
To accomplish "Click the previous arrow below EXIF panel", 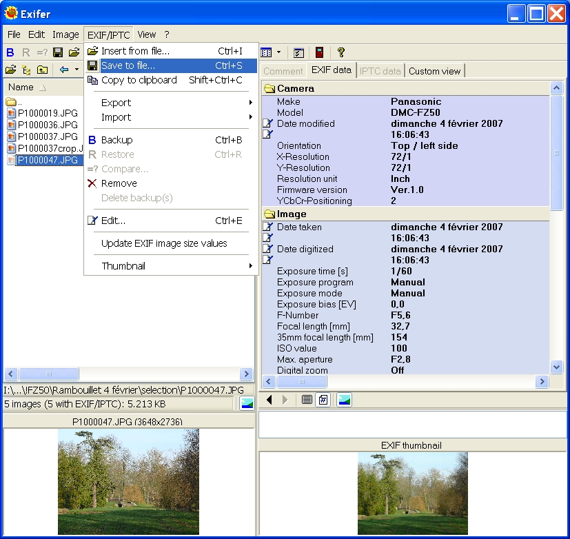I will [x=269, y=400].
